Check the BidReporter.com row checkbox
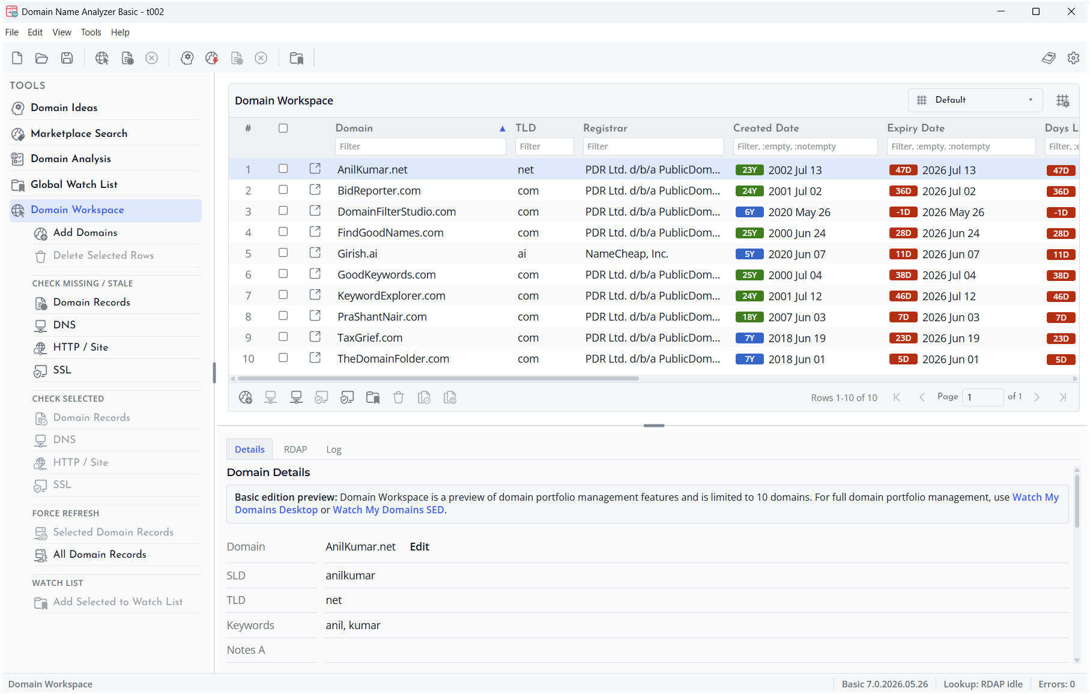 click(283, 190)
